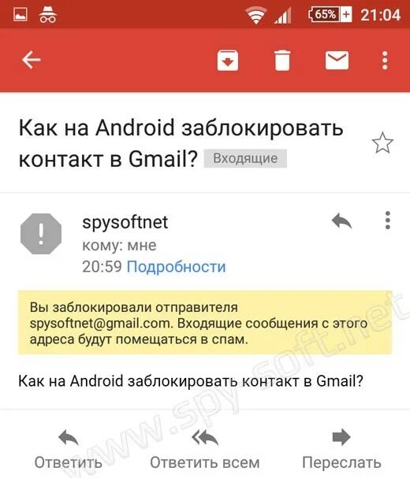This screenshot has height=478, width=410.
Task: Open message options three-dot menu
Action: coord(388,220)
